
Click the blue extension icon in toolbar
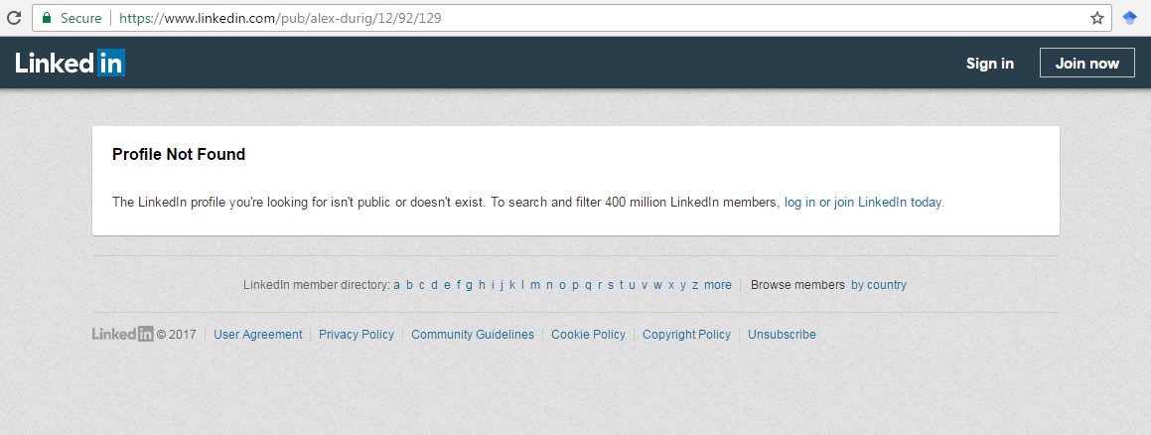1129,18
